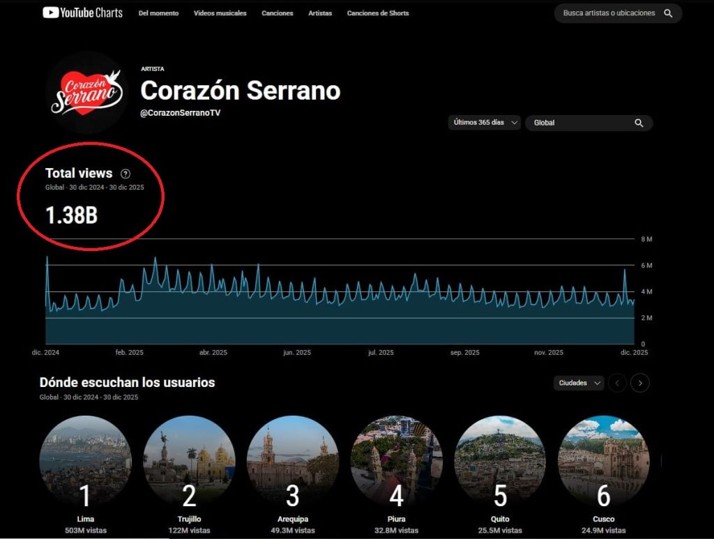This screenshot has width=714, height=539.
Task: Click the search icon in Global location field
Action: 639,123
